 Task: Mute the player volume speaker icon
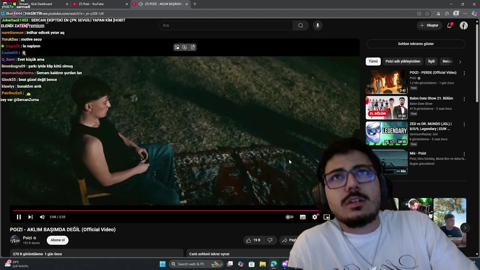tap(42, 217)
